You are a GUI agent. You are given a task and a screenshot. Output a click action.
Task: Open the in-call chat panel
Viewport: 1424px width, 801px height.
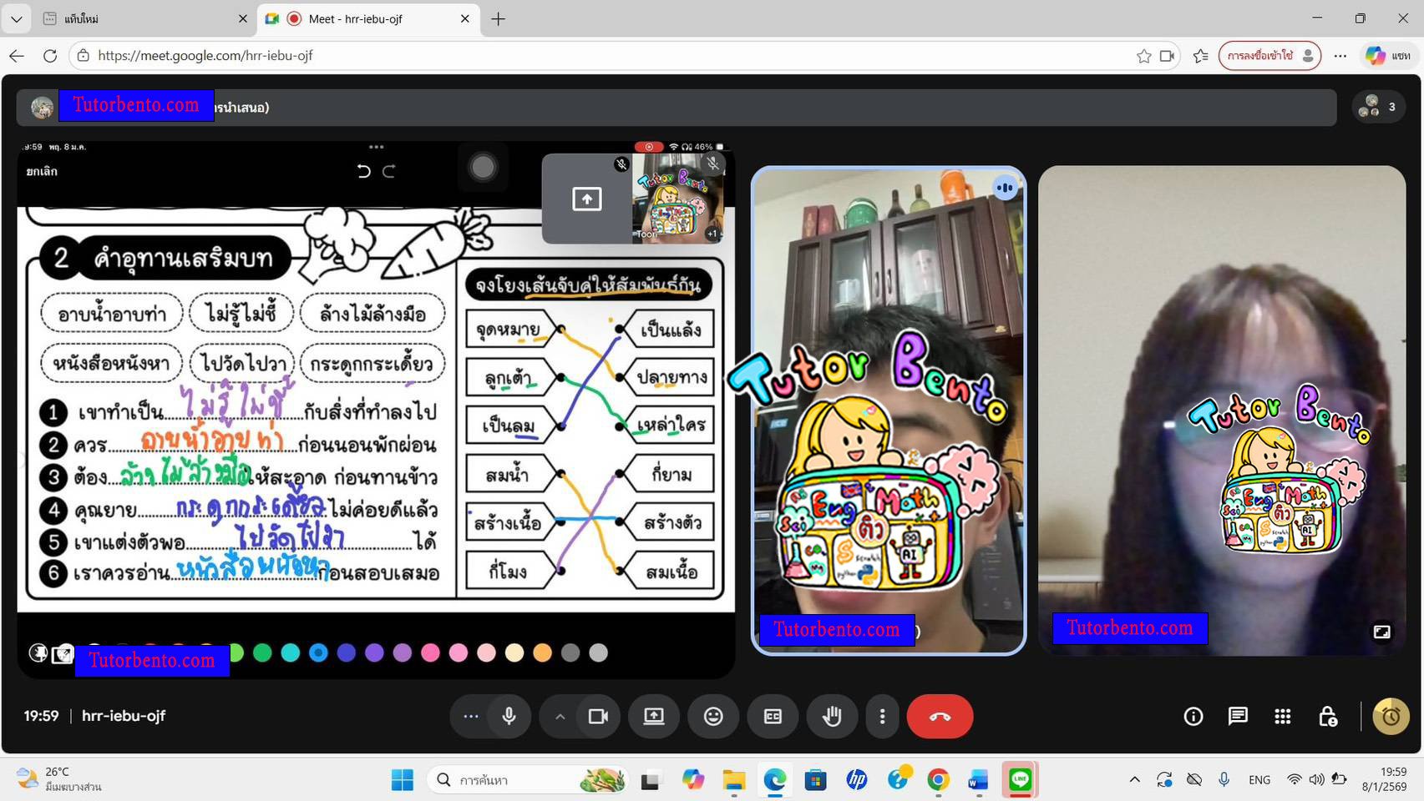[x=1238, y=716]
